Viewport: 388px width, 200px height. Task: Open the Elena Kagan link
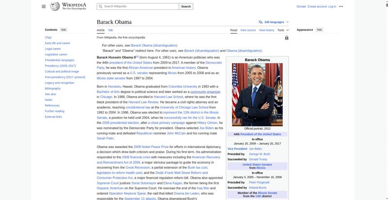click(173, 183)
